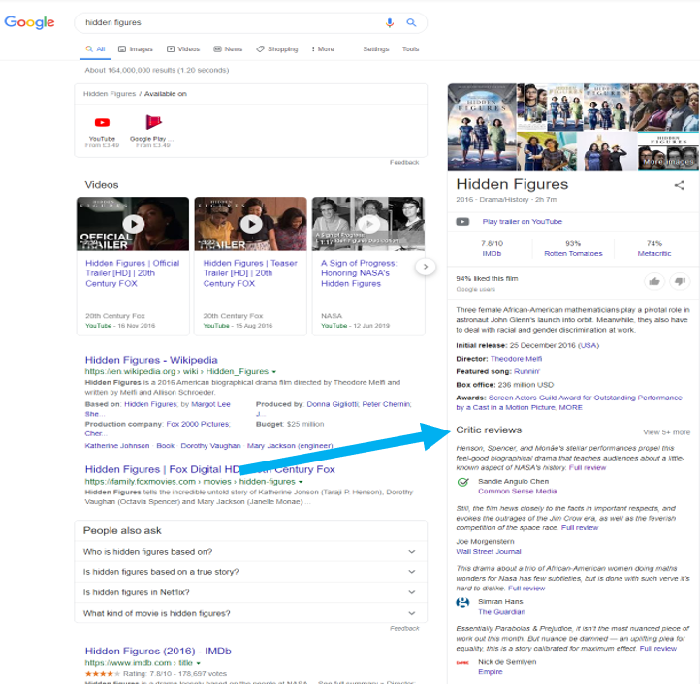Switch to the Videos tab
The height and width of the screenshot is (700, 700).
pyautogui.click(x=183, y=49)
